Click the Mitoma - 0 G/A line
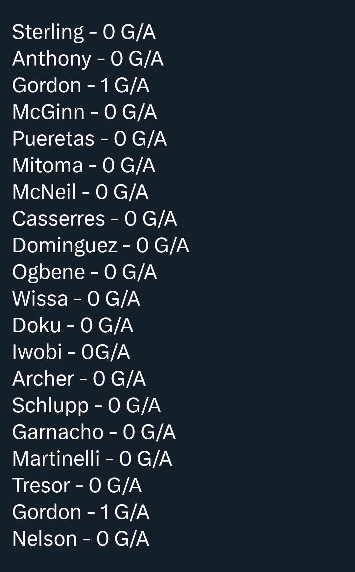This screenshot has width=355, height=572. coord(83,165)
